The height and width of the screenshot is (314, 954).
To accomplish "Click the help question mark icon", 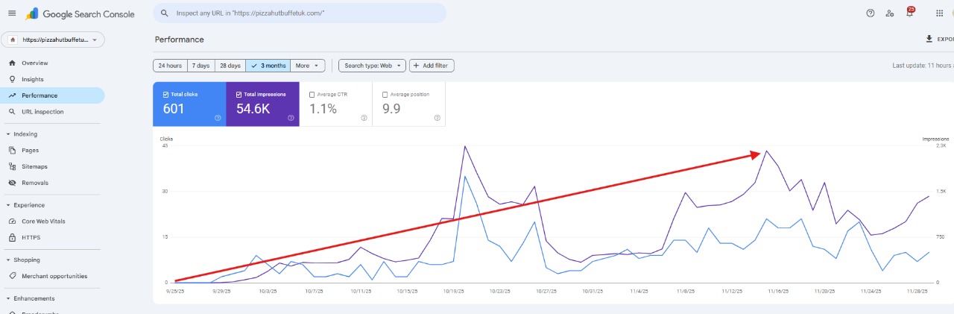I will [871, 13].
